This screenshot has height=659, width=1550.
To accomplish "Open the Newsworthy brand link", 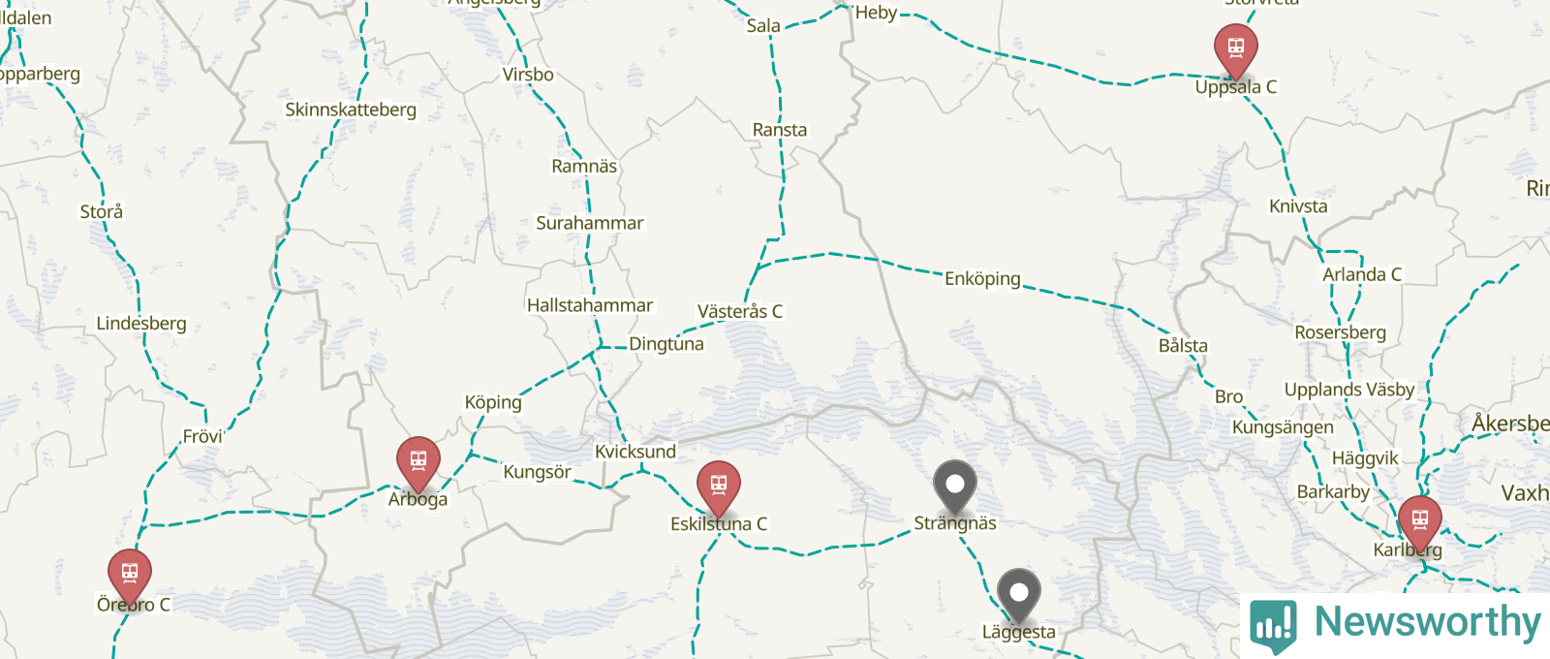I will coord(1396,625).
